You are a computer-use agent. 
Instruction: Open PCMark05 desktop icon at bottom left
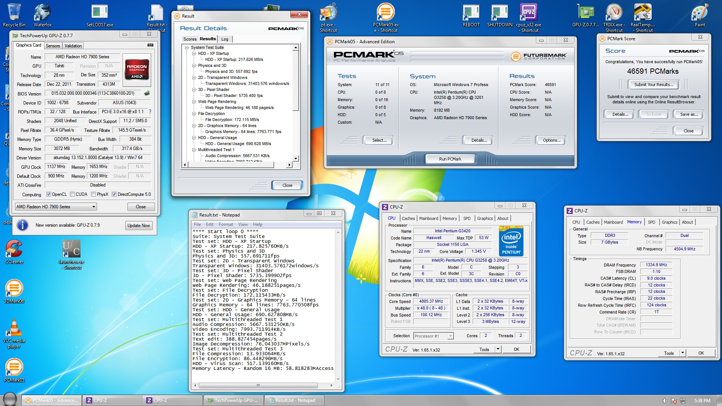click(x=14, y=370)
